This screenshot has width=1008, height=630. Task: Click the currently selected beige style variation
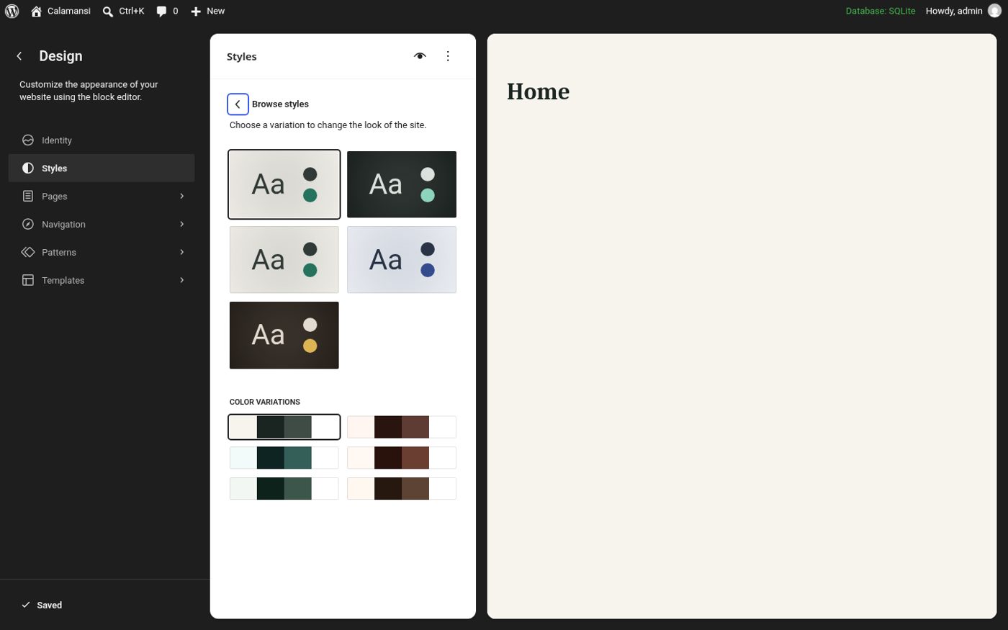(284, 184)
